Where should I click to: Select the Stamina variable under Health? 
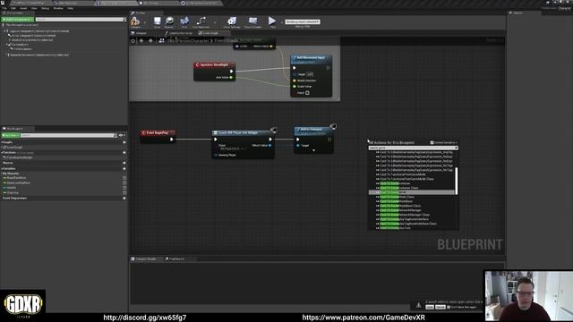[13, 193]
